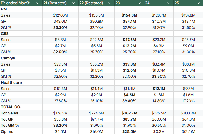
Task: Select operating income cell $16.0M
Action: [x=96, y=131]
